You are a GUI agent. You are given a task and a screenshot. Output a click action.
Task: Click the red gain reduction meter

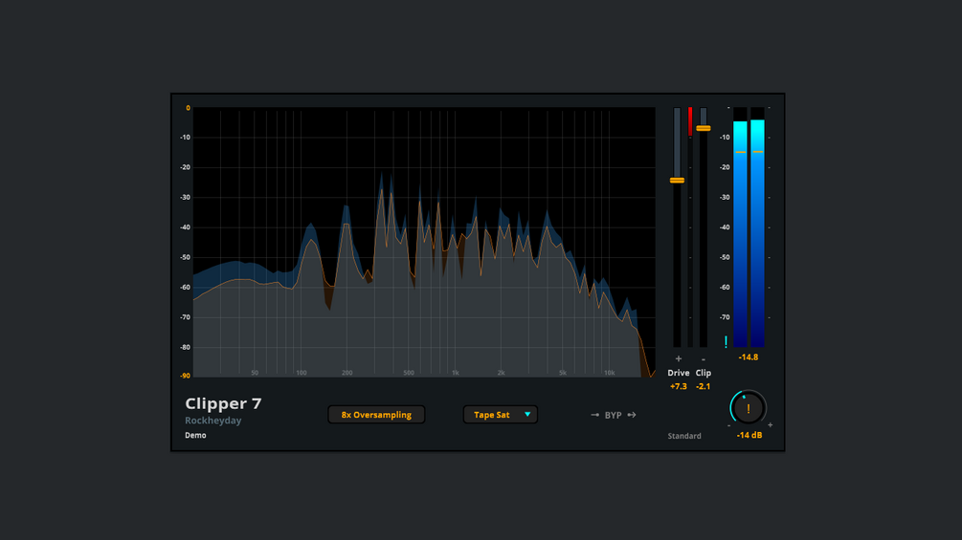coord(690,121)
